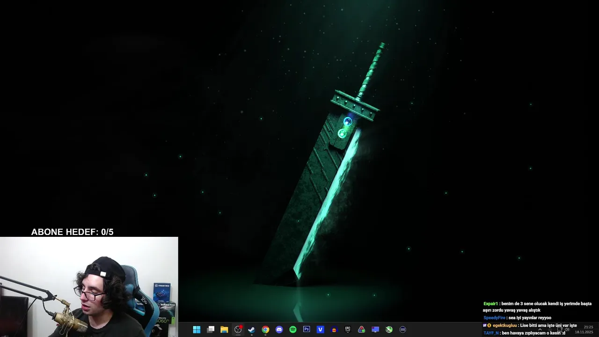The height and width of the screenshot is (337, 599).
Task: Click the Expair1 chat username
Action: coord(491,304)
